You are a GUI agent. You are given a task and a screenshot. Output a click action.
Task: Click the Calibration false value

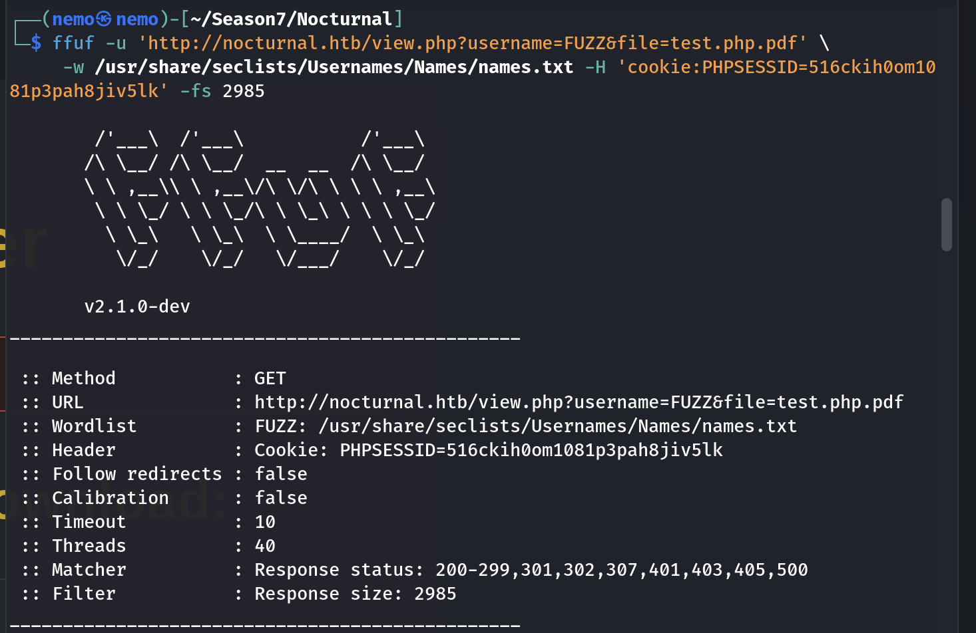click(x=280, y=498)
